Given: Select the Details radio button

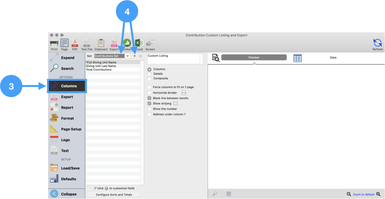Looking at the screenshot, I should coord(149,74).
